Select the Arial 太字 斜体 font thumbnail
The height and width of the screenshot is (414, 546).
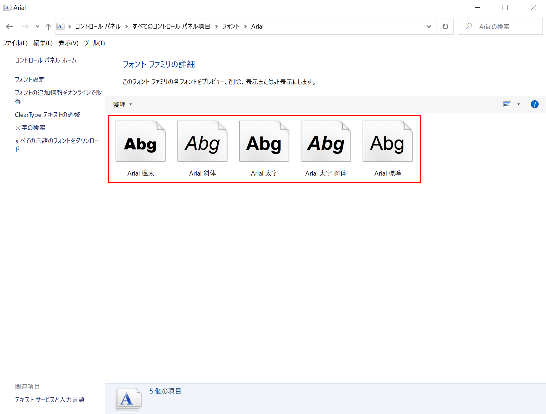tap(326, 141)
